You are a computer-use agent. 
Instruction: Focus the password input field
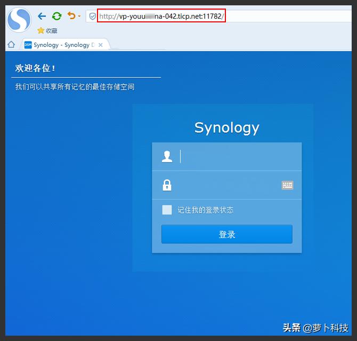point(226,185)
